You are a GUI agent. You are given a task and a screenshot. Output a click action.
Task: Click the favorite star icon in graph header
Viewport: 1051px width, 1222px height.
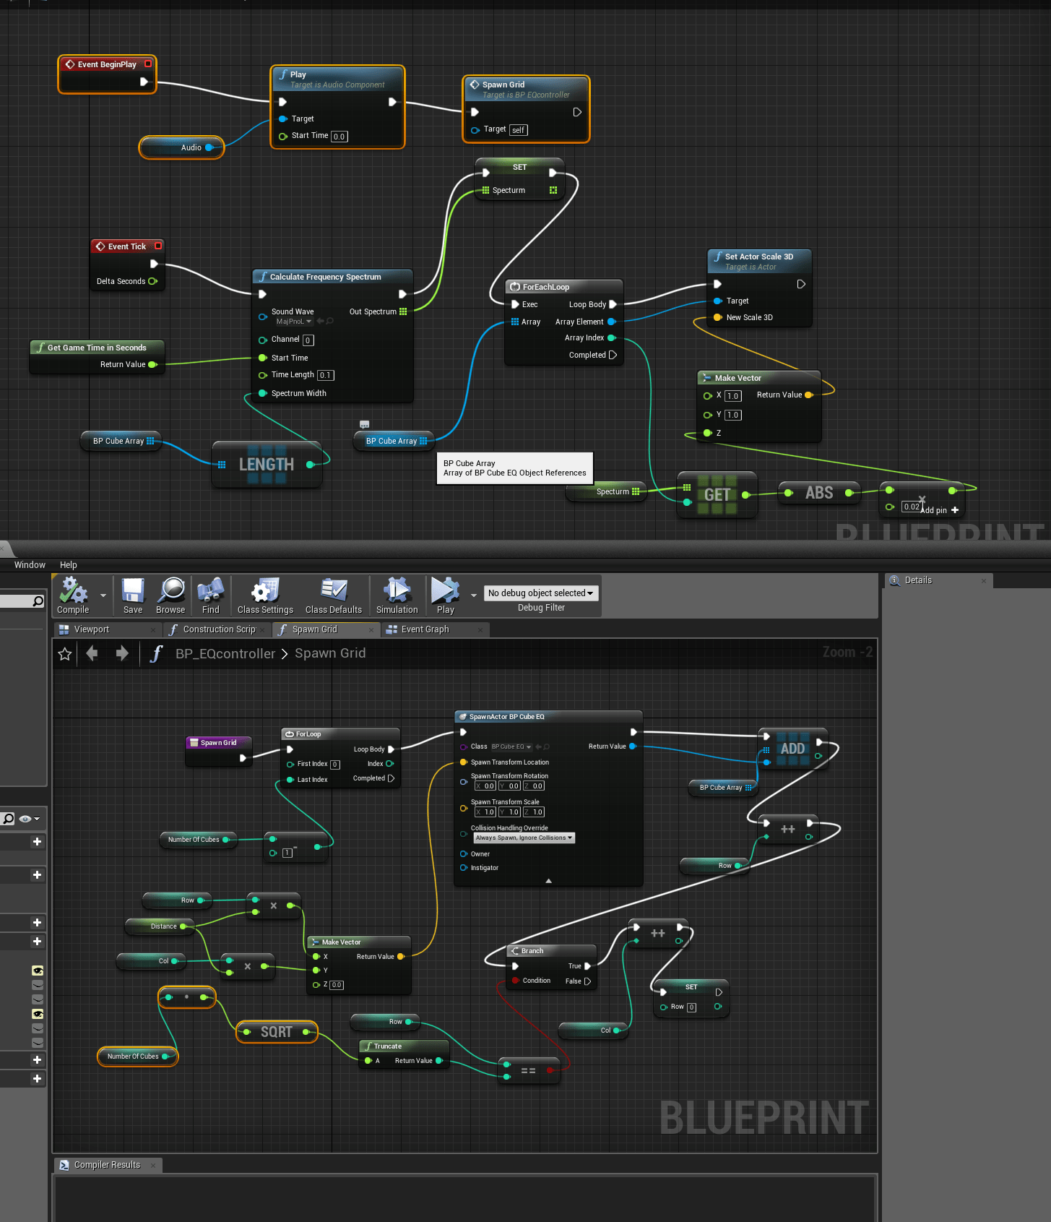tap(65, 654)
